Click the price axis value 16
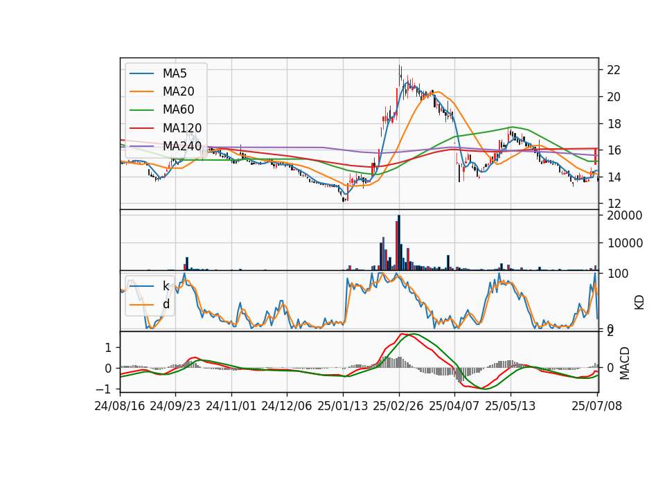Viewport: 665px width, 478px height. click(614, 150)
